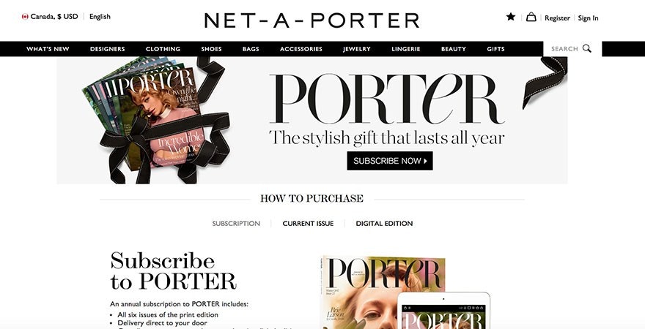The width and height of the screenshot is (645, 329).
Task: Go to What's New section
Action: pos(48,49)
